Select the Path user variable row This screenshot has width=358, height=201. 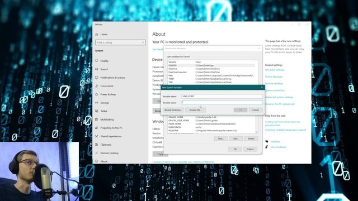tap(211, 75)
